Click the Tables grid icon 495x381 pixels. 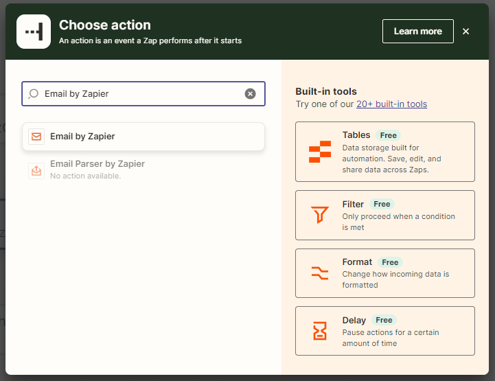click(319, 152)
